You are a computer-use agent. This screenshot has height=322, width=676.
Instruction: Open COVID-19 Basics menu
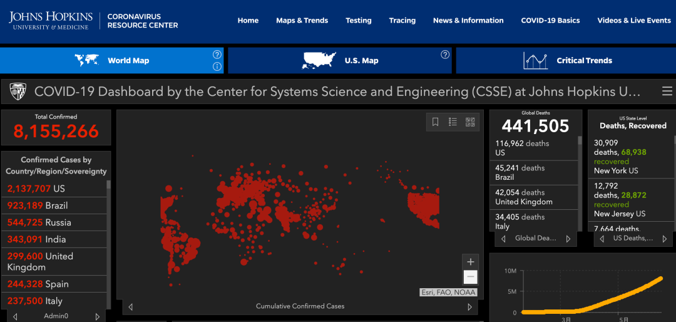[x=550, y=20]
